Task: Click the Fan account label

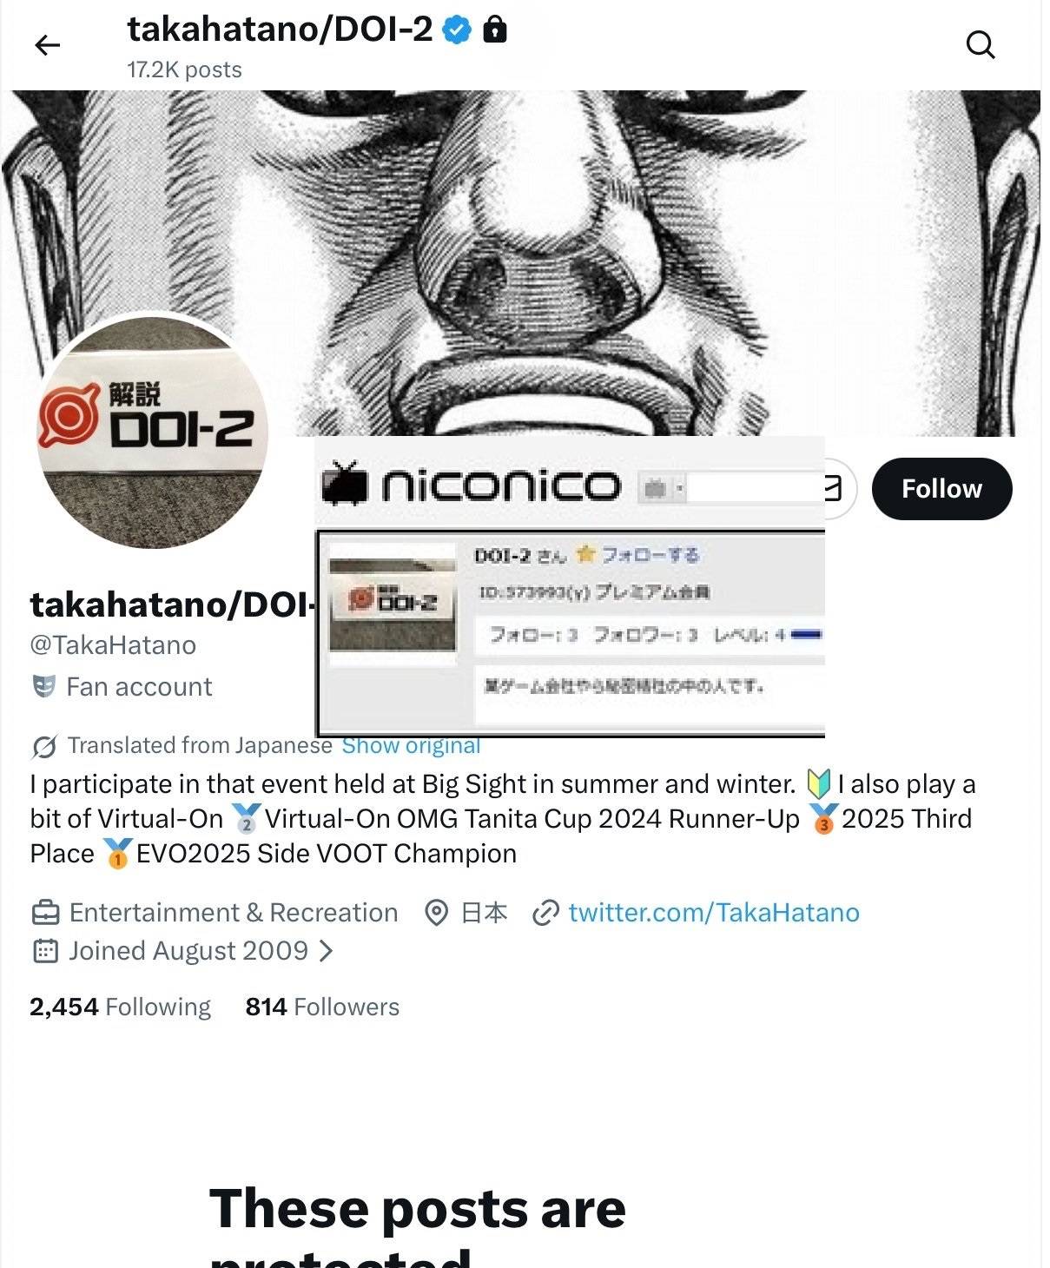Action: pyautogui.click(x=139, y=687)
